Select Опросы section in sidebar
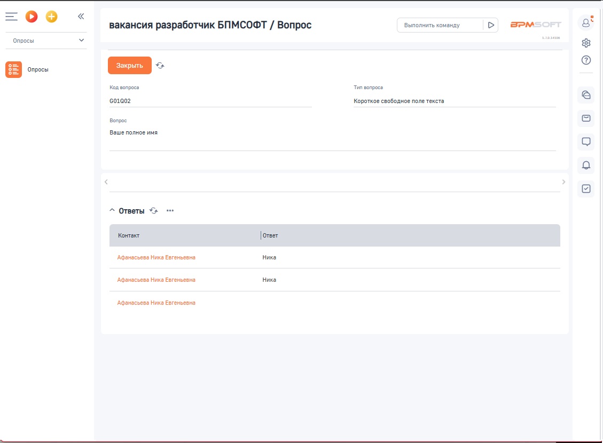This screenshot has height=443, width=603. point(37,69)
